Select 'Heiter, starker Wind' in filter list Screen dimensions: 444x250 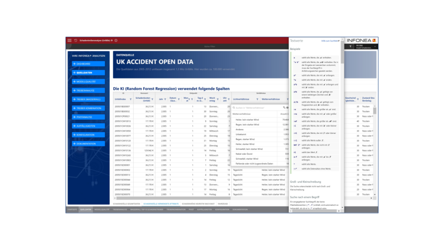click(260, 144)
